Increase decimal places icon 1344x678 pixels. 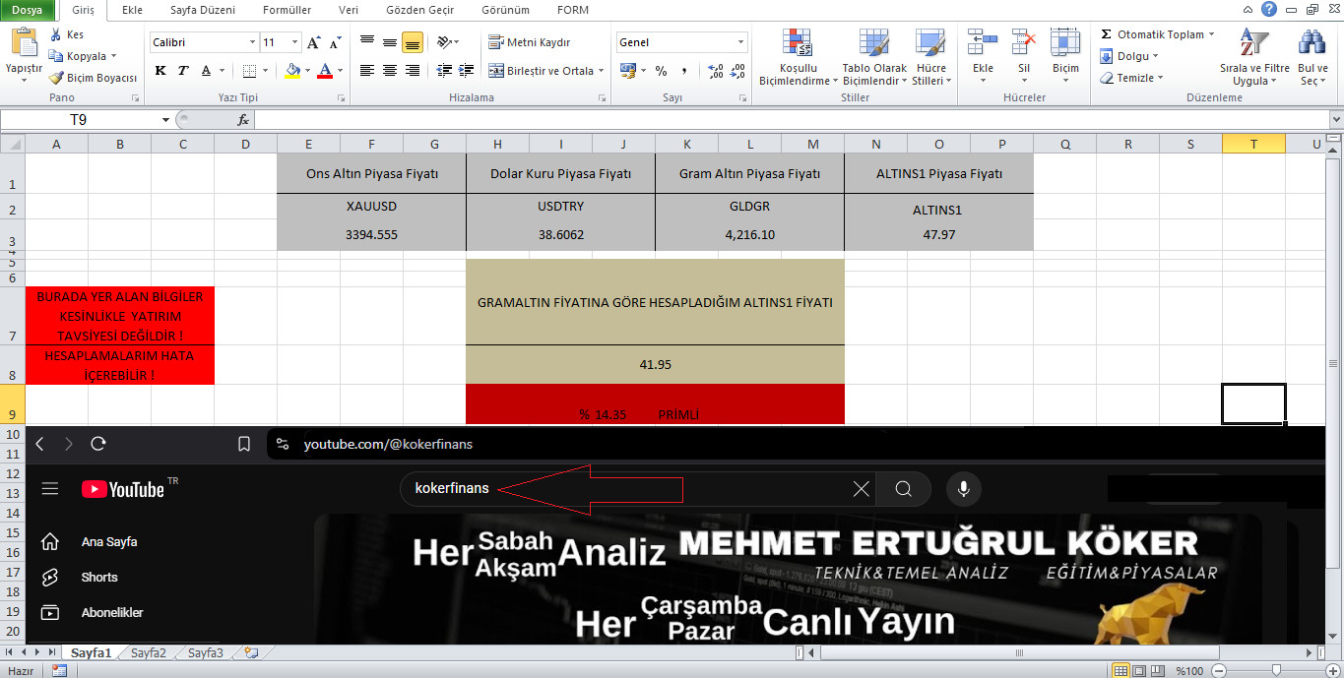point(716,71)
